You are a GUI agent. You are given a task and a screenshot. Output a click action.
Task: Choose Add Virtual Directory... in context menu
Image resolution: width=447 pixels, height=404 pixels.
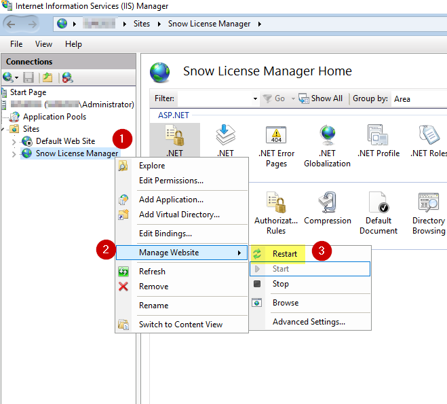click(x=182, y=215)
